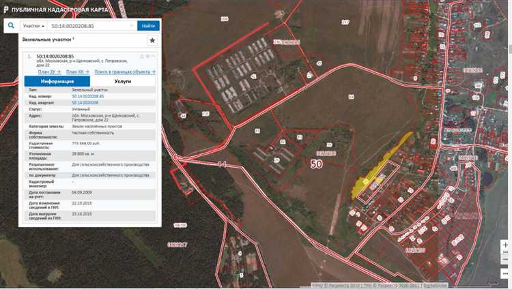
Task: Click the Rosreestr logo in header
Action: [7, 8]
